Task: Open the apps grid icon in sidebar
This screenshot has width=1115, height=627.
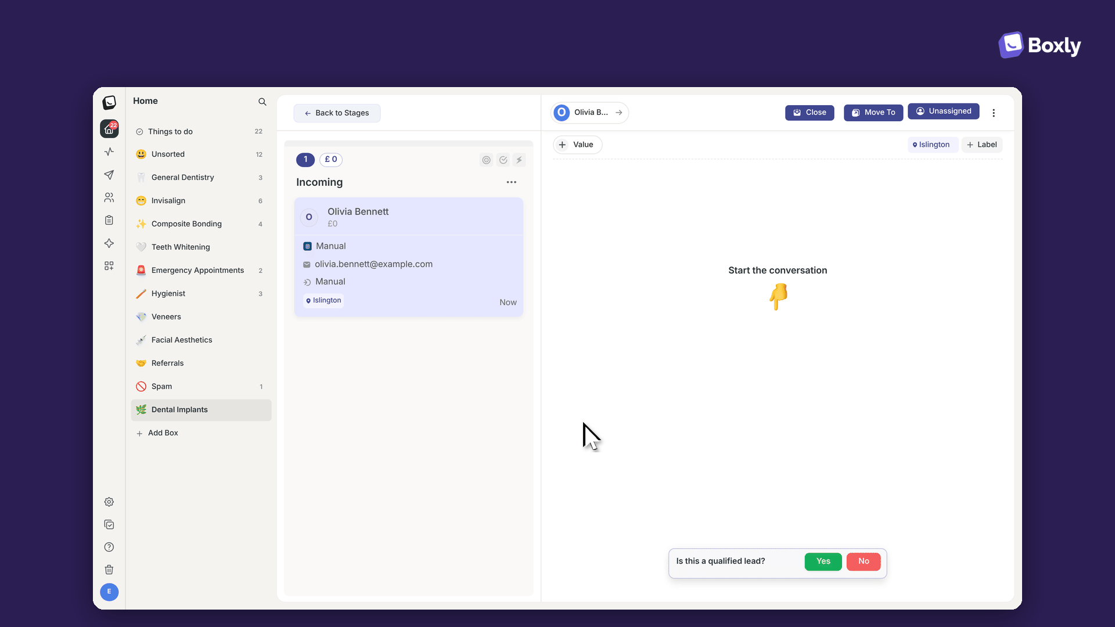Action: (x=109, y=266)
